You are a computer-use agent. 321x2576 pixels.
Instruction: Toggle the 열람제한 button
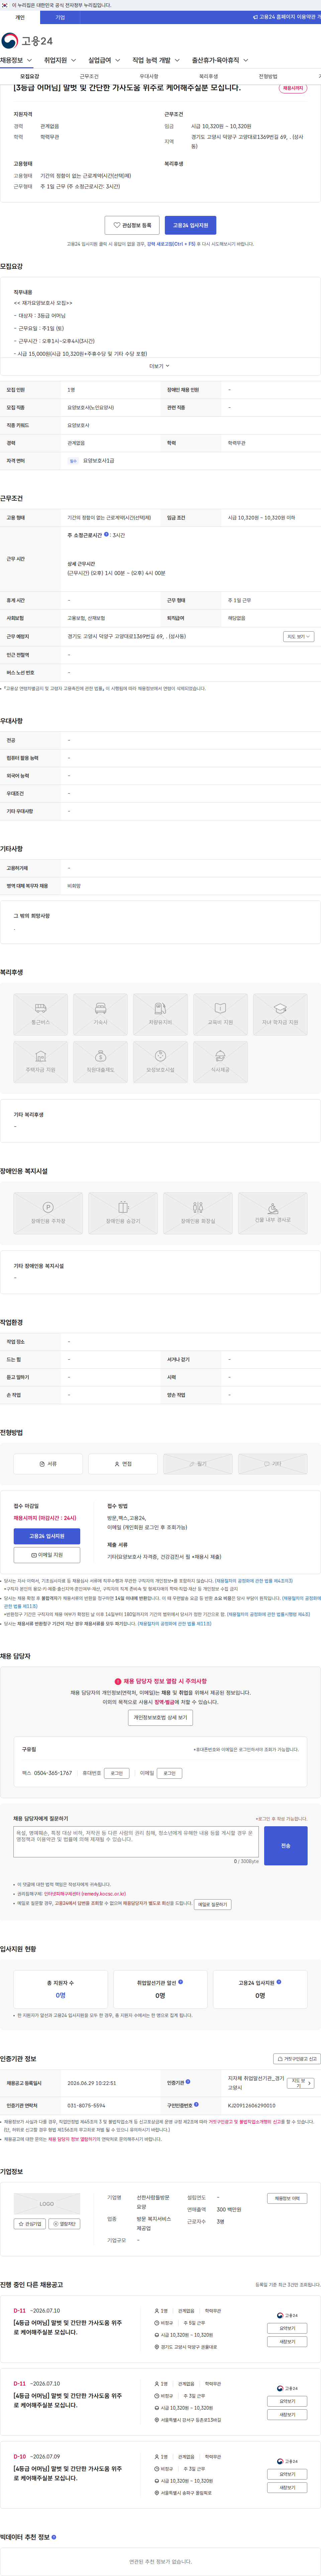(64, 2224)
